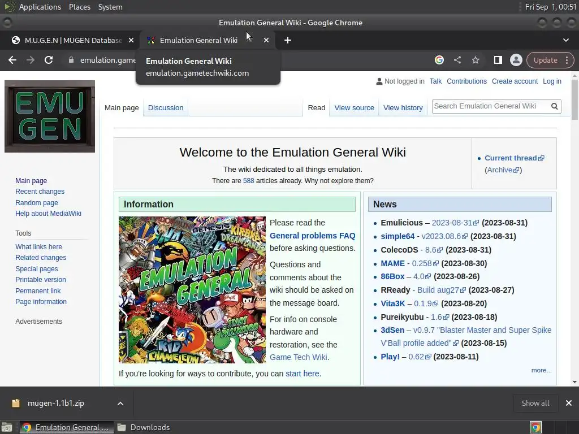Open What links here tool
579x434 pixels.
click(39, 246)
